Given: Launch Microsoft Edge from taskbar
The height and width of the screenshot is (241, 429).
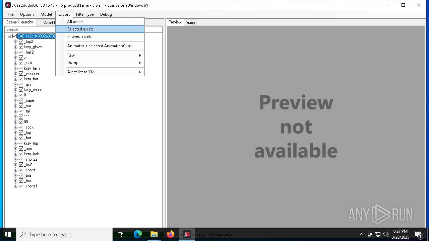Looking at the screenshot, I should point(138,234).
